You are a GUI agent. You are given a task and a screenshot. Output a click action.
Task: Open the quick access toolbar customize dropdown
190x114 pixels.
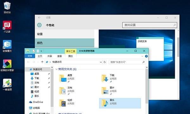click(x=41, y=51)
